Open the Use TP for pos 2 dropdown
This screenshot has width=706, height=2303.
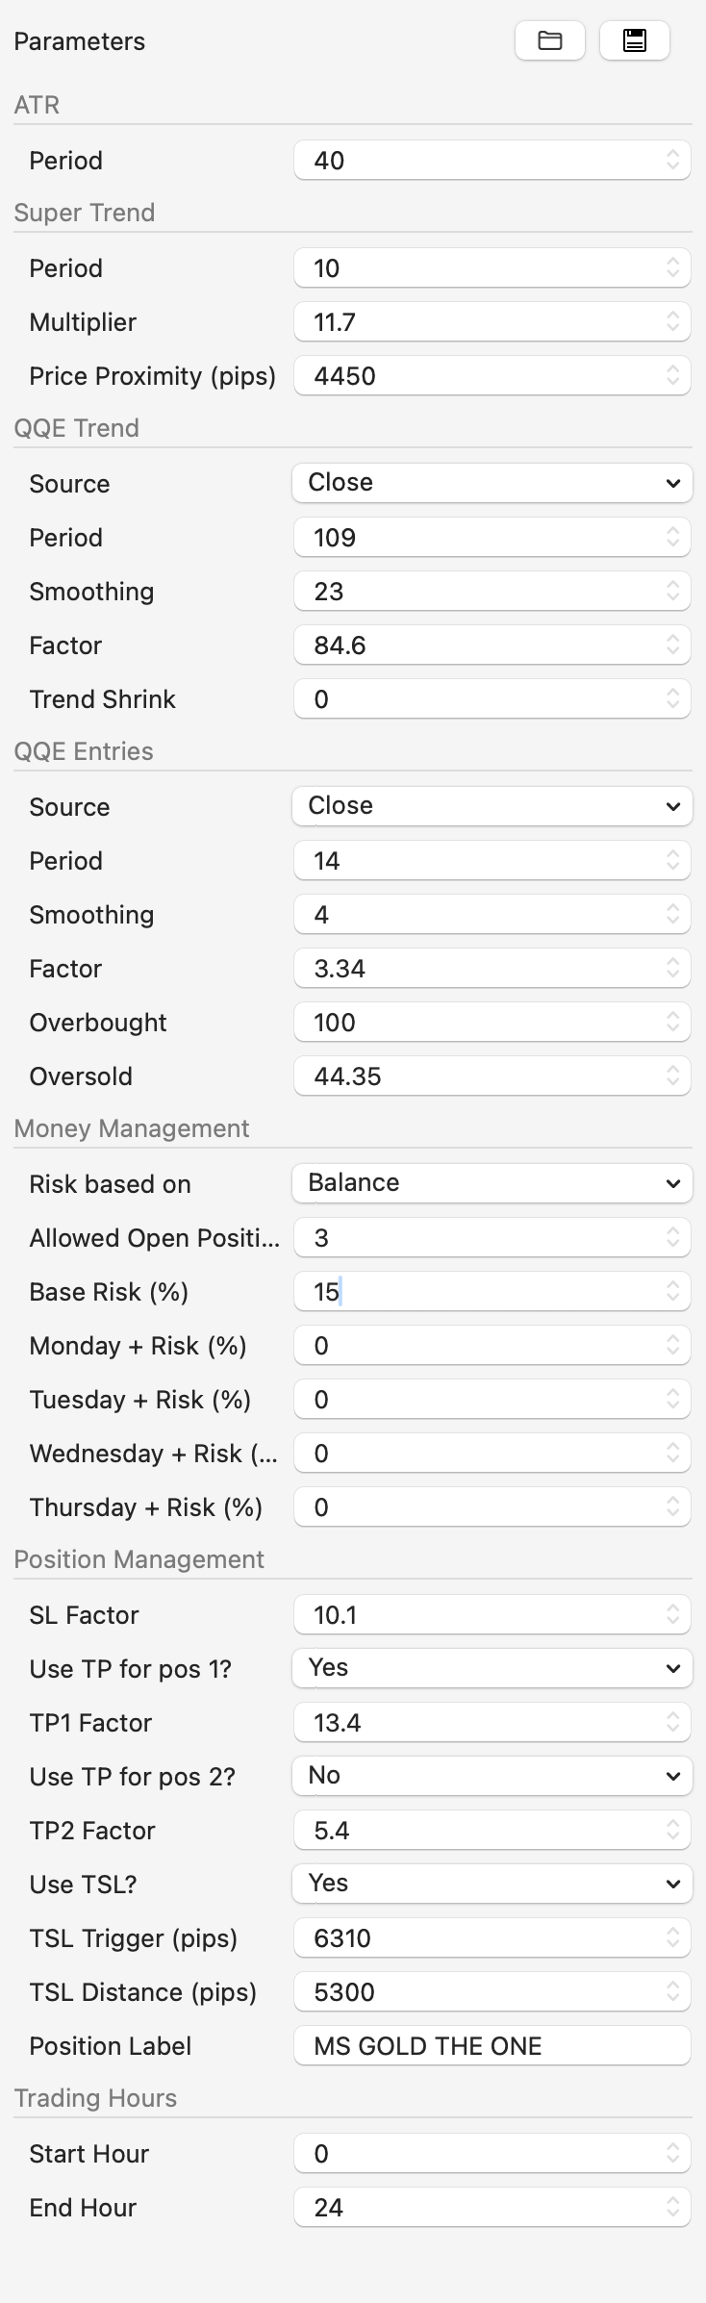click(492, 1775)
